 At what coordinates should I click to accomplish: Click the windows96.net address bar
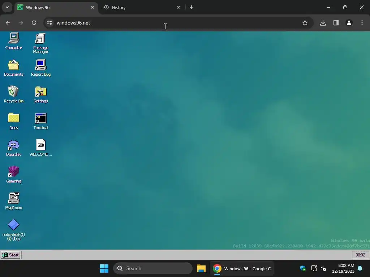coord(178,23)
